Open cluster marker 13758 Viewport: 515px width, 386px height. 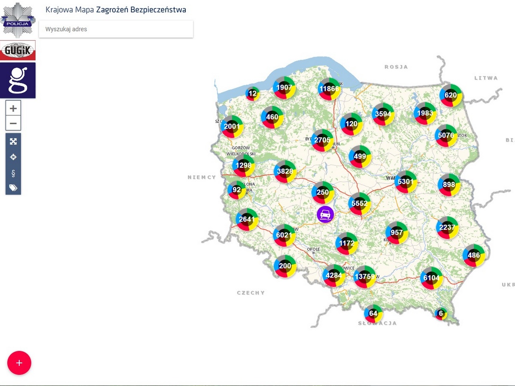click(365, 277)
